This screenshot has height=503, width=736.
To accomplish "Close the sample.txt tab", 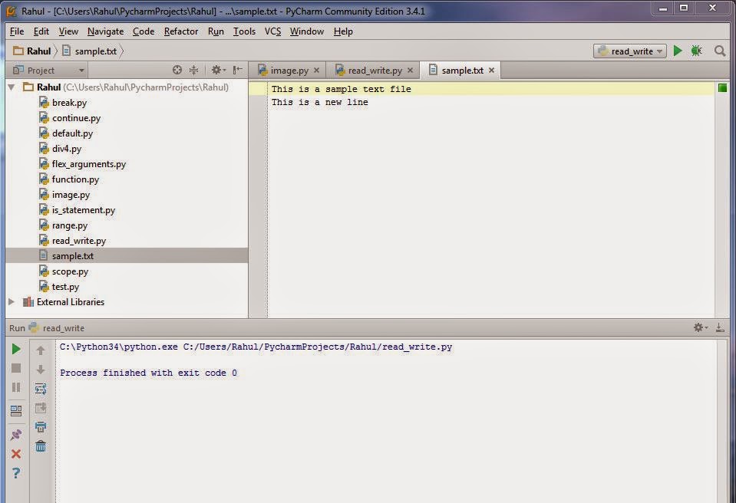I will pyautogui.click(x=491, y=71).
